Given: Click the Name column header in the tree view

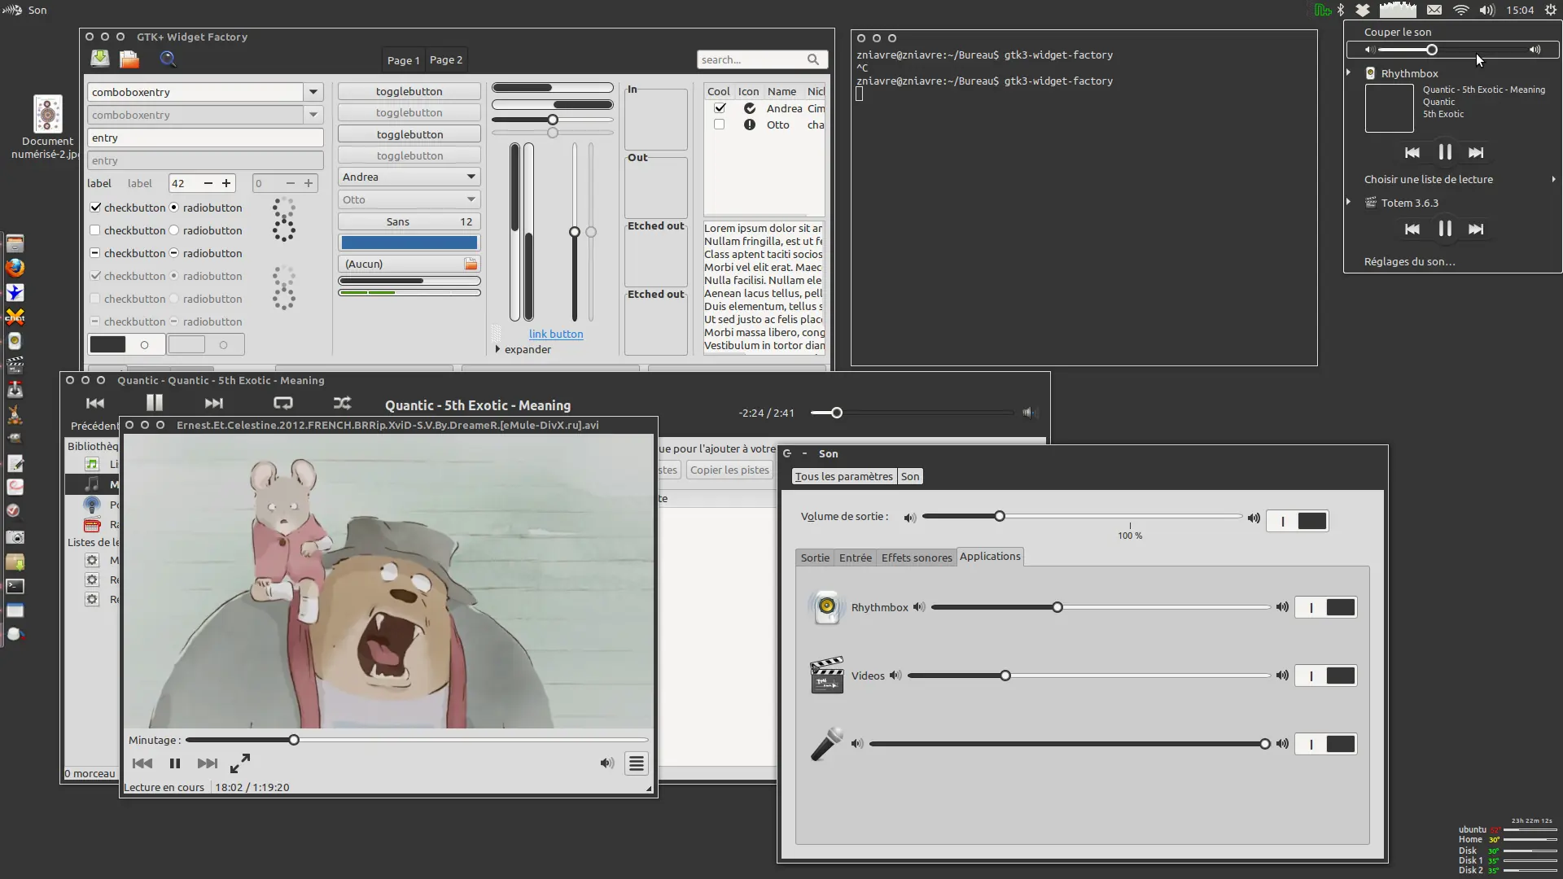Looking at the screenshot, I should tap(781, 91).
